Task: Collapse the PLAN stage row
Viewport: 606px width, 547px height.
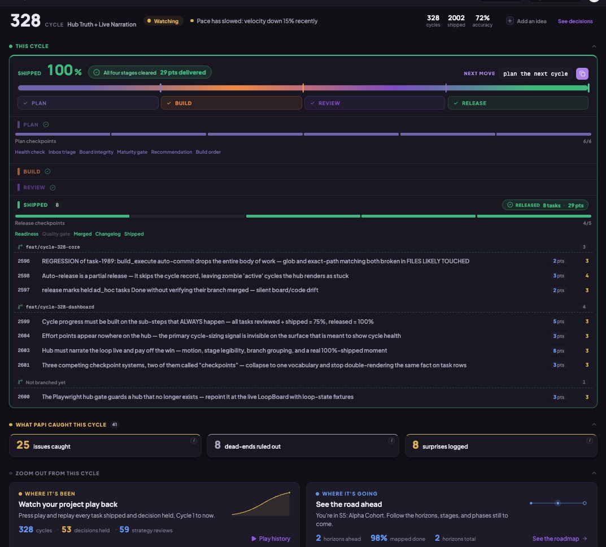Action: 303,124
